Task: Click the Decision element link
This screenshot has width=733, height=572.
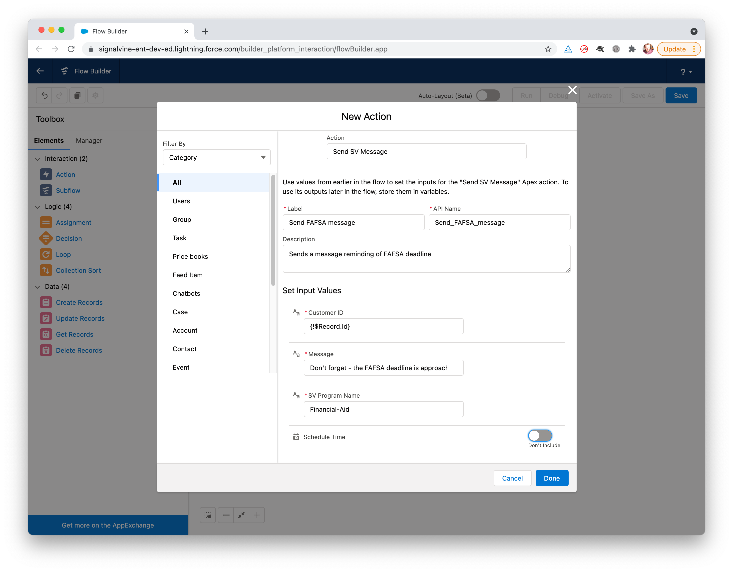Action: tap(69, 239)
